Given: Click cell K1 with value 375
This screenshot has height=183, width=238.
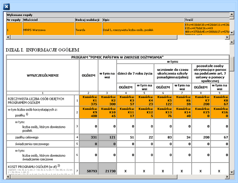Looking at the screenshot, I should [x=88, y=101].
